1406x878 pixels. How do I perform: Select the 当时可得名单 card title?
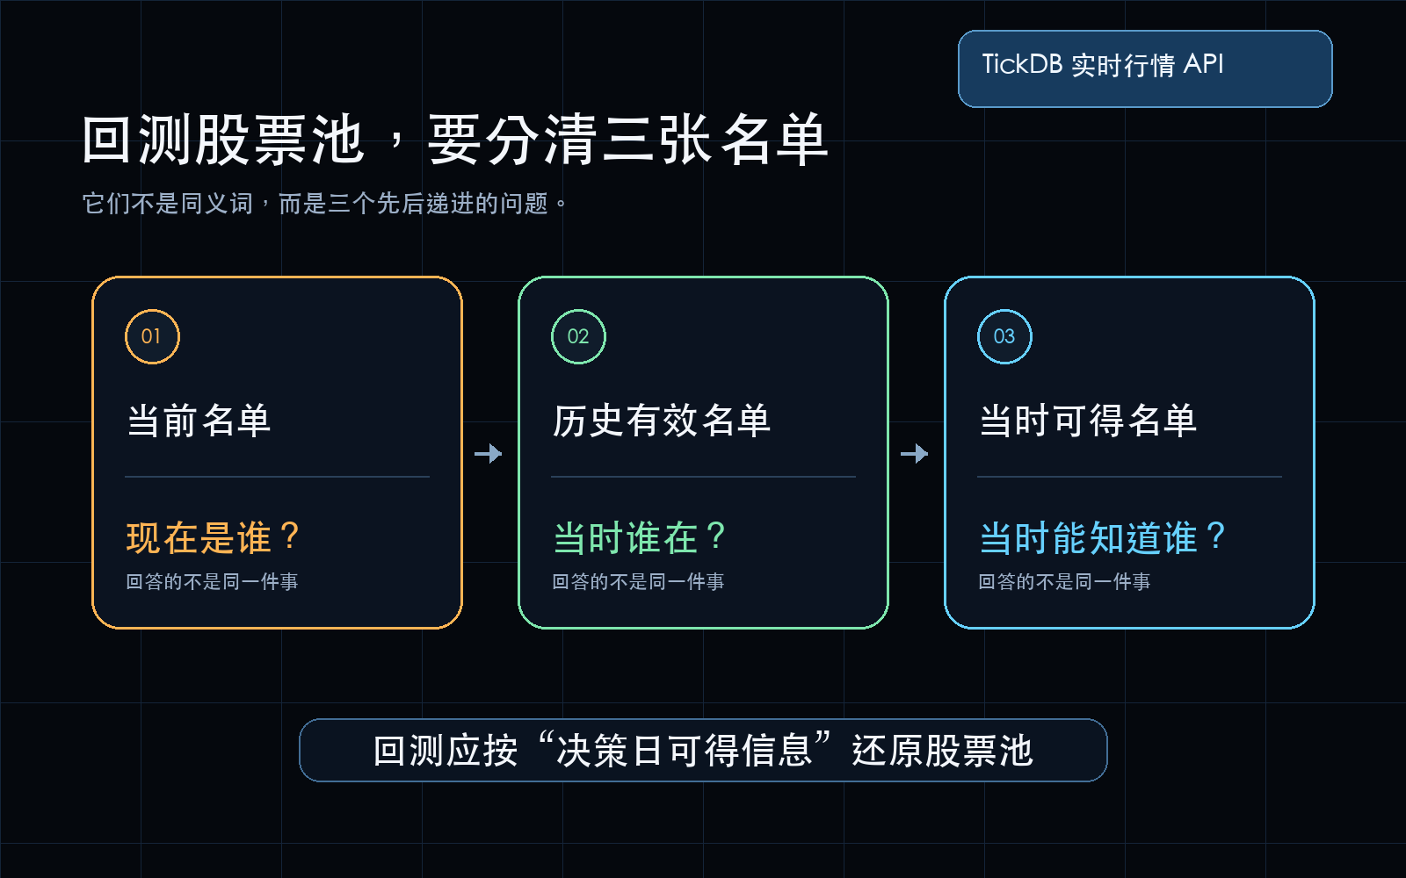click(1088, 421)
